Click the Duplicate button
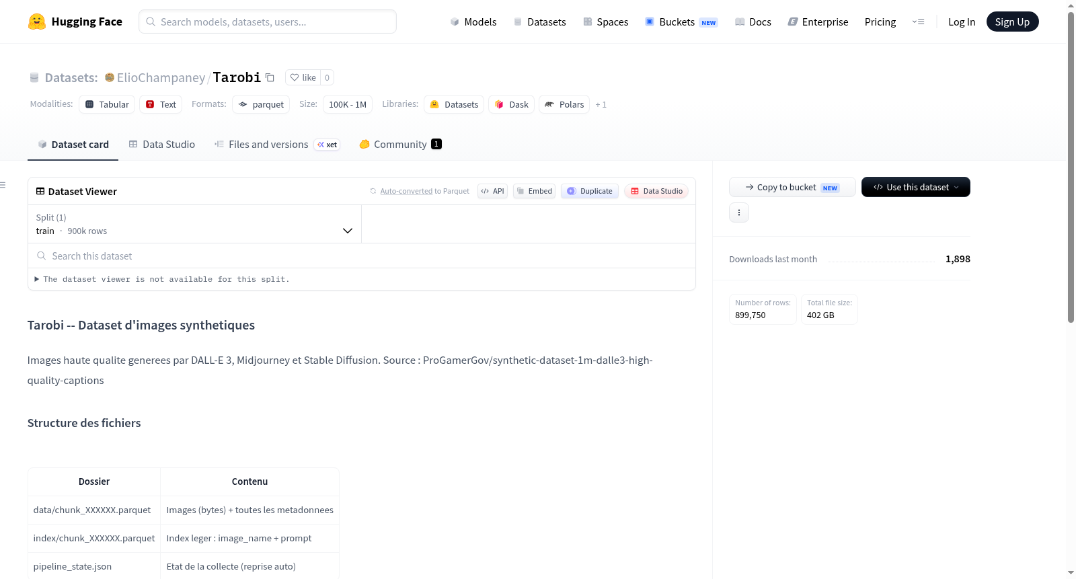1076x579 pixels. pyautogui.click(x=590, y=191)
